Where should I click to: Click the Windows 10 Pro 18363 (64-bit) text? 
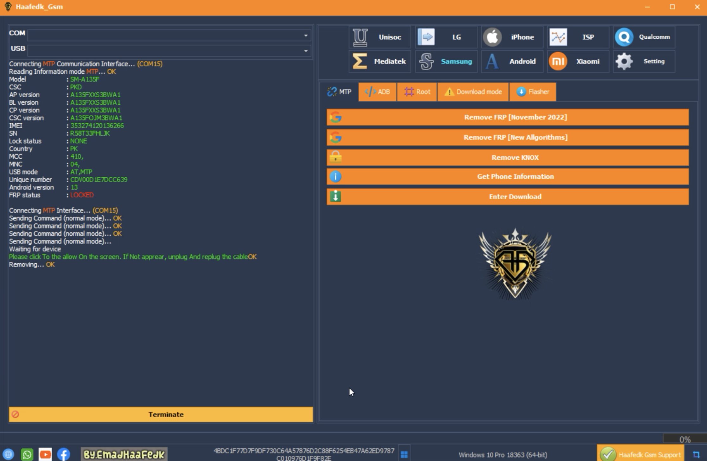pos(503,455)
